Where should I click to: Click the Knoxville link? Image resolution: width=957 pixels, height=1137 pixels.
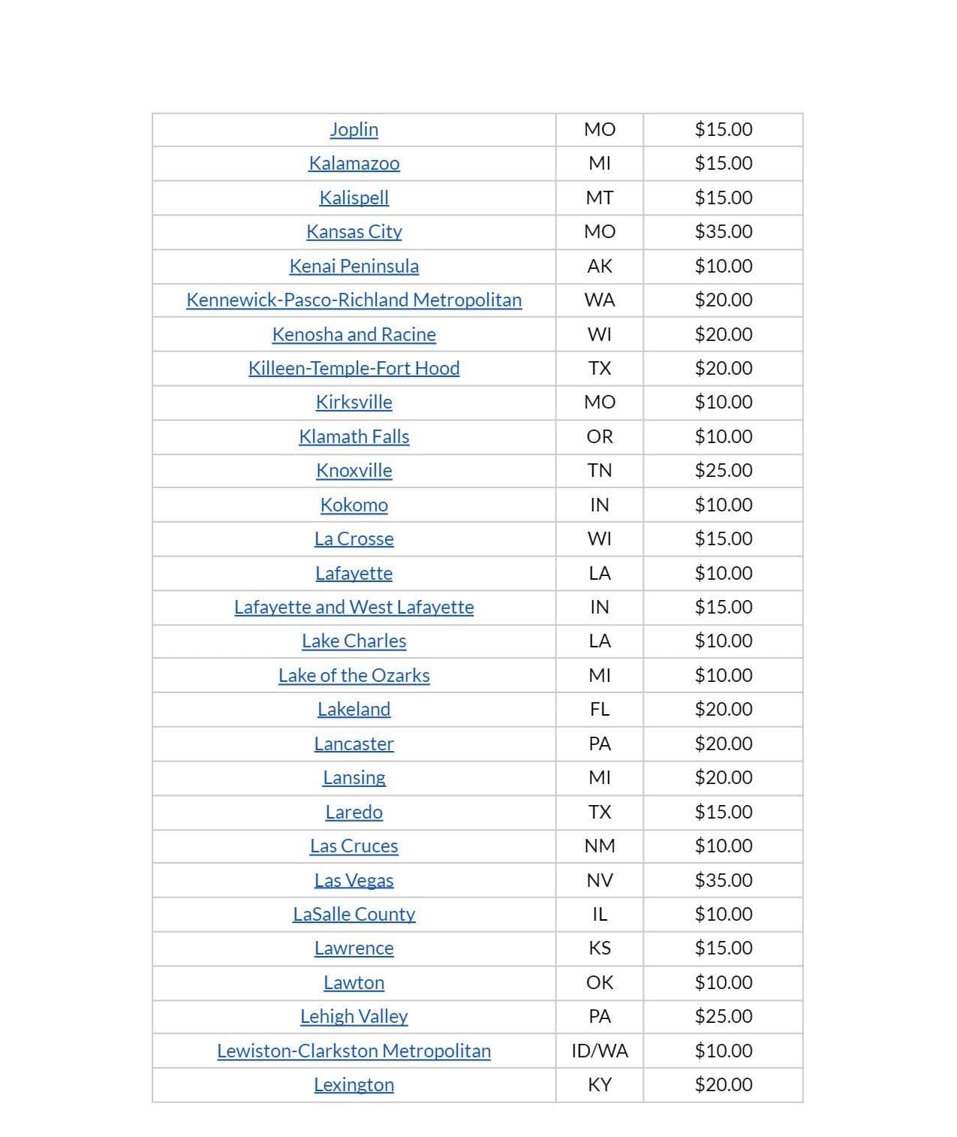tap(354, 470)
